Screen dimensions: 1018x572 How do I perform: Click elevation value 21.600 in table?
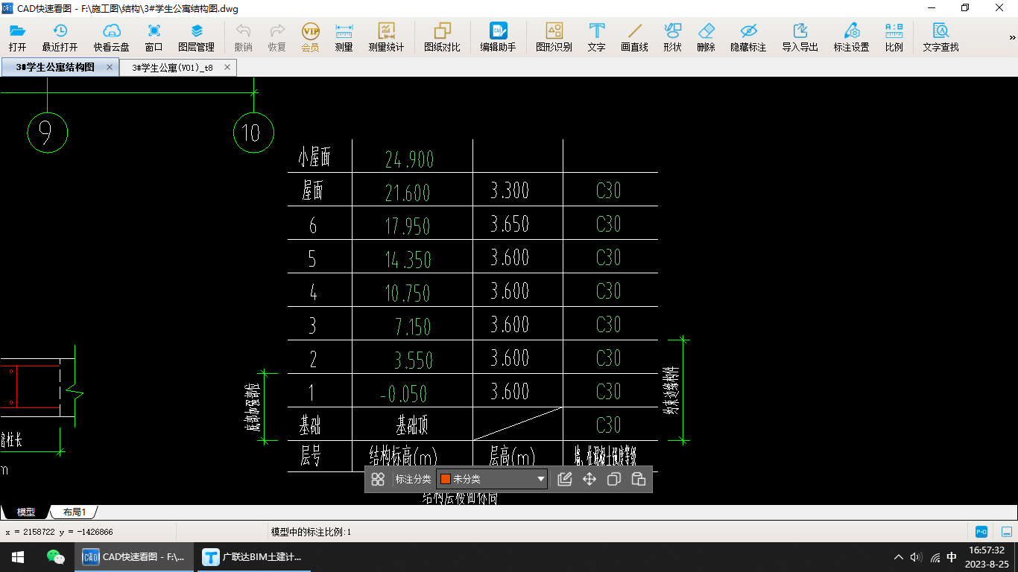tap(408, 192)
